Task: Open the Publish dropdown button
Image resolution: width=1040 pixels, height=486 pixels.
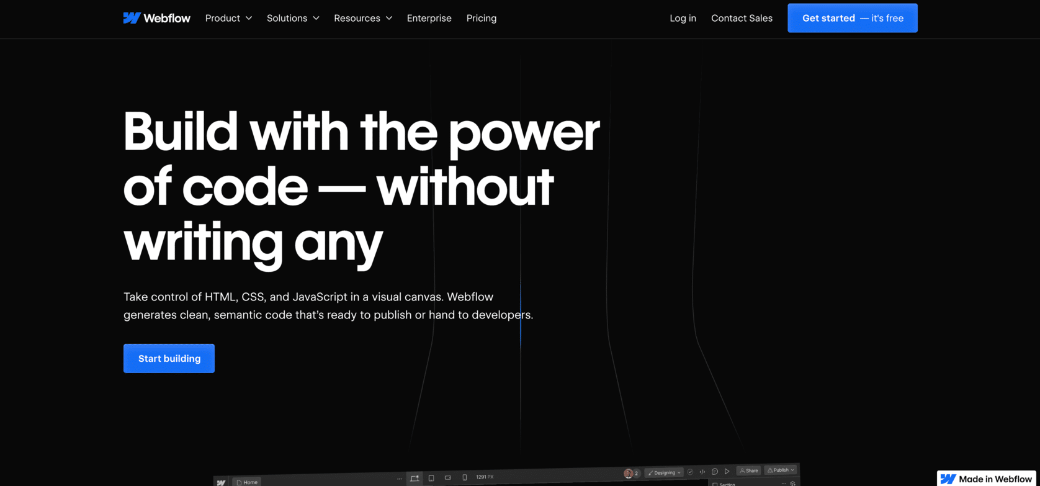Action: [781, 470]
